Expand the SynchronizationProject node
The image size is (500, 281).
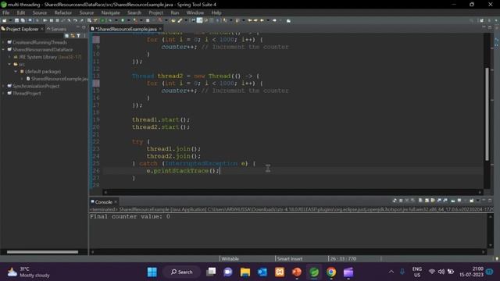[x=3, y=86]
